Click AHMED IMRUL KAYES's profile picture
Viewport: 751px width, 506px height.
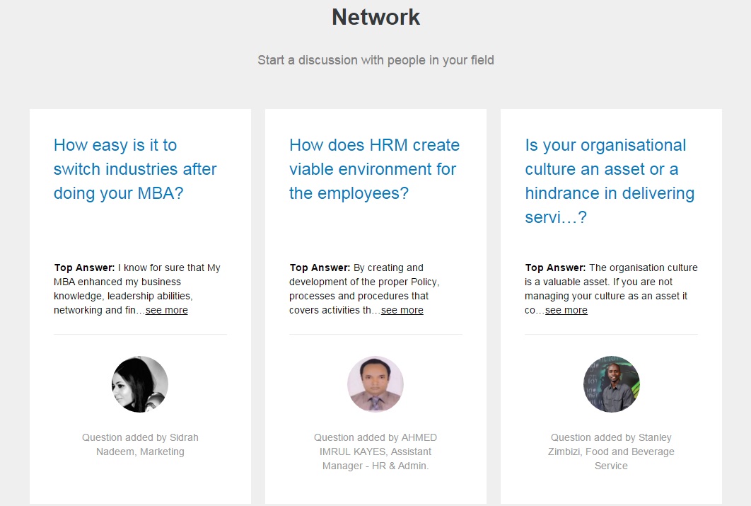click(x=375, y=384)
